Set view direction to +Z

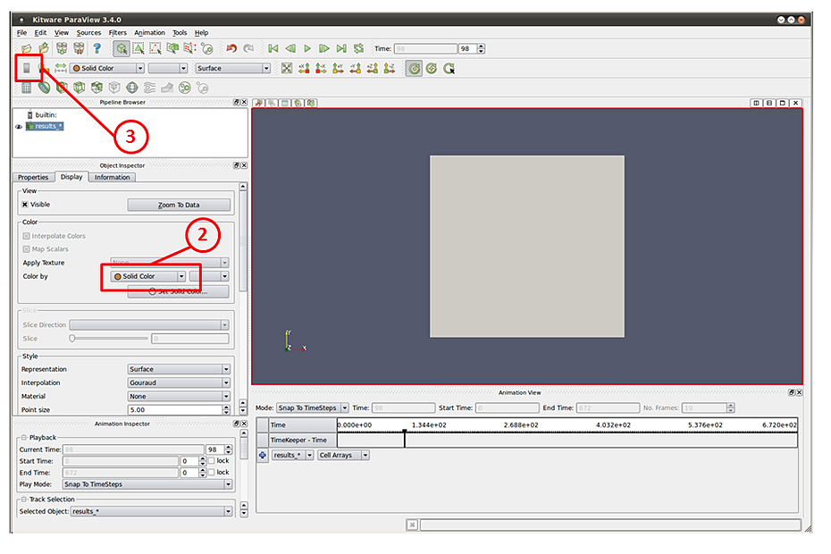[x=373, y=69]
